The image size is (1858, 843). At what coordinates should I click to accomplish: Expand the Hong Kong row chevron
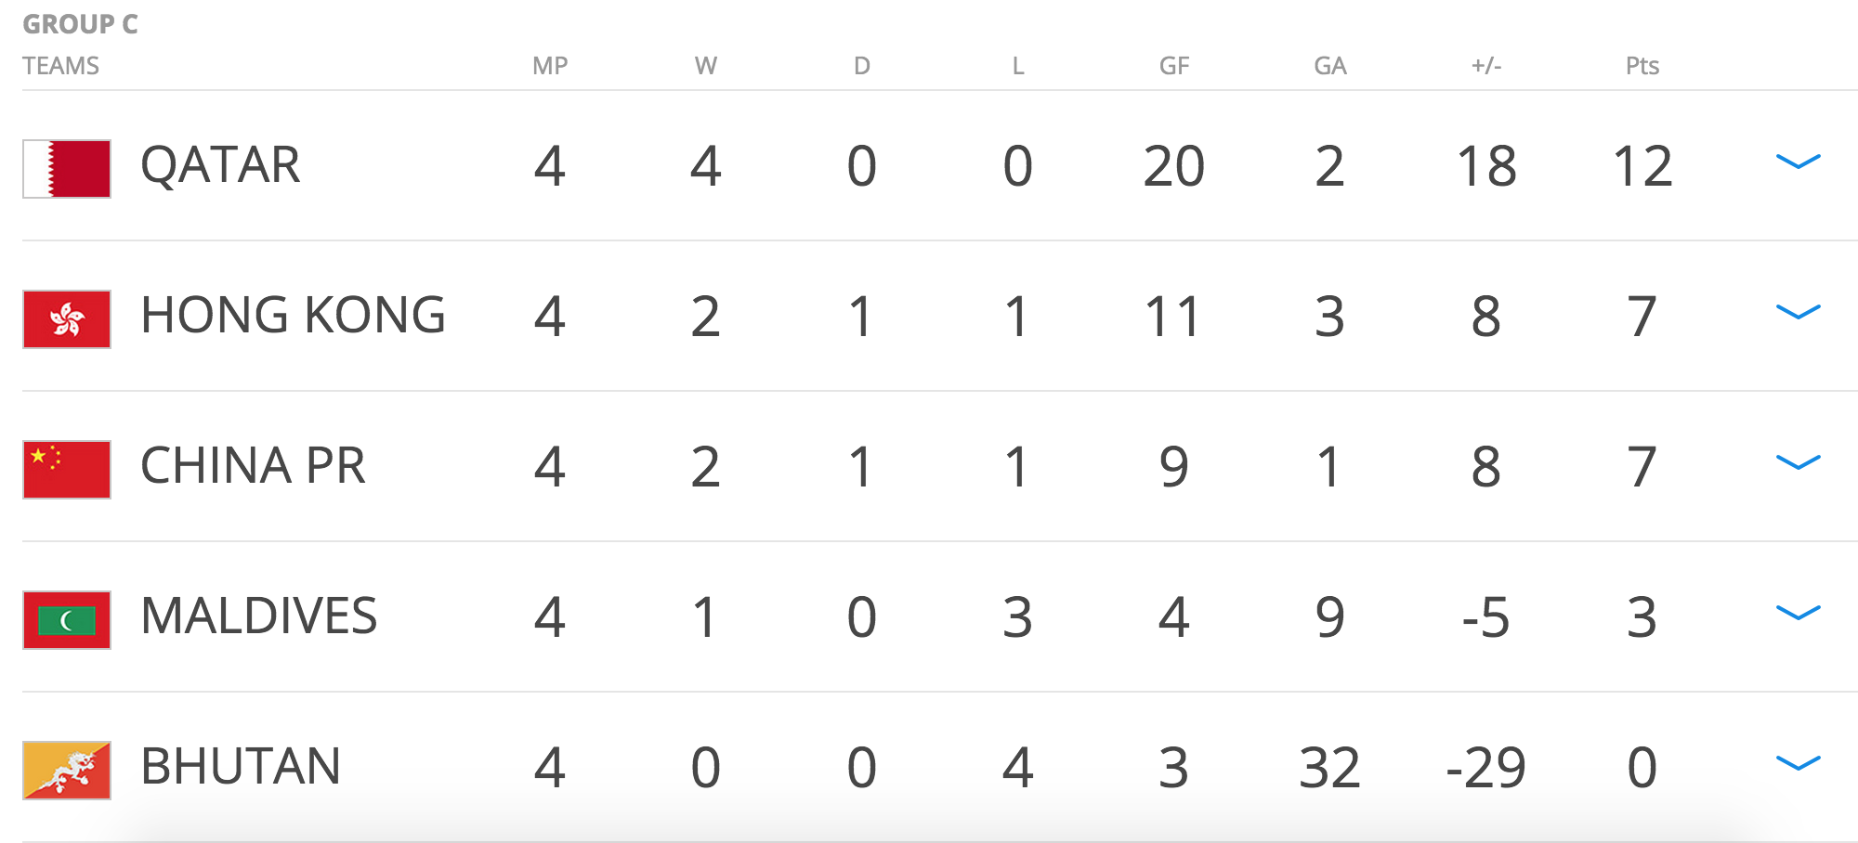[x=1798, y=313]
